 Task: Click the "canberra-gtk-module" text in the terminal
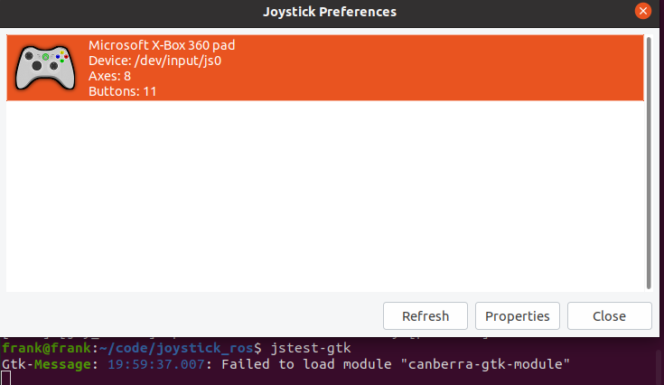coord(491,364)
